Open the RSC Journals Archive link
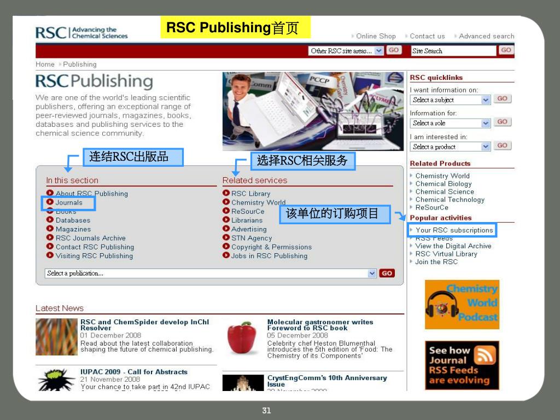This screenshot has height=420, width=560. click(x=91, y=238)
